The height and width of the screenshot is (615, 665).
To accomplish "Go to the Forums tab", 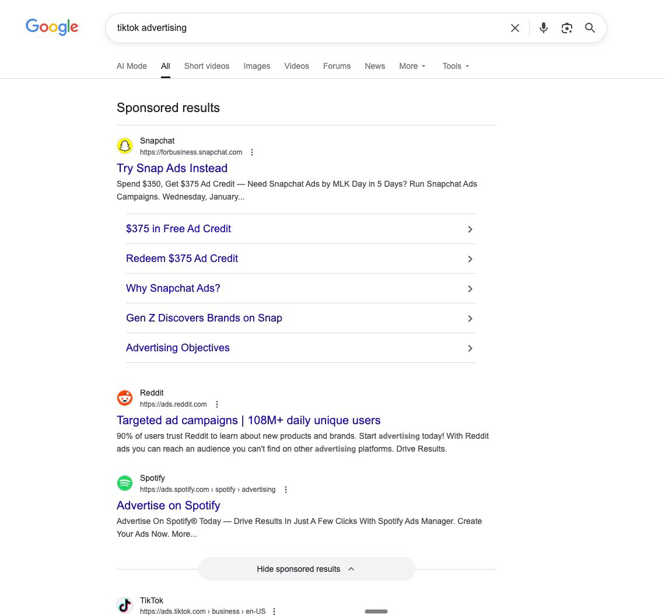I will coord(337,66).
